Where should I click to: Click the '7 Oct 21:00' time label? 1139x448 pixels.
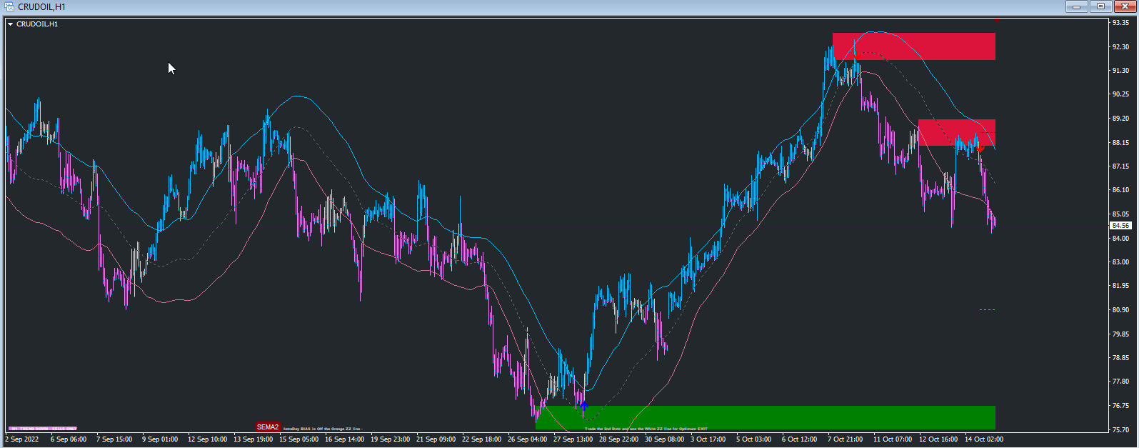pos(846,439)
